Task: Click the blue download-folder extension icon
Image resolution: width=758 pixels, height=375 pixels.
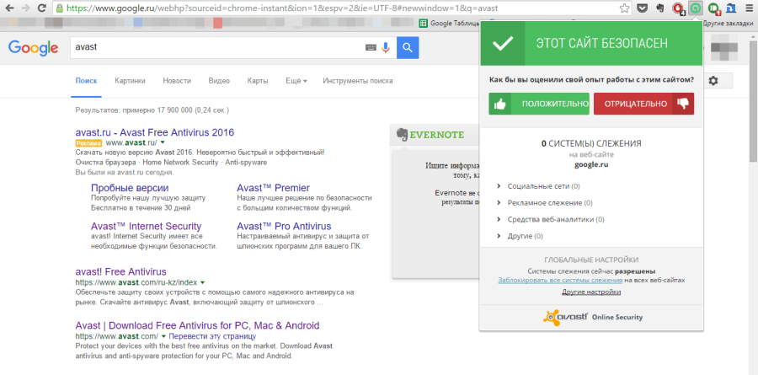Action: click(731, 8)
